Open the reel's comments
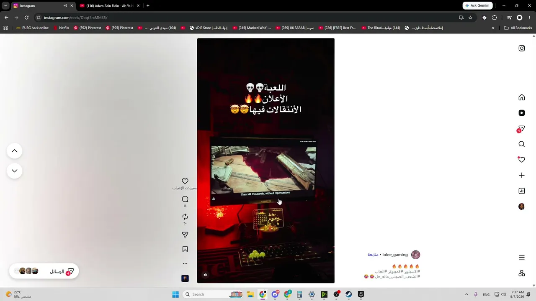 pyautogui.click(x=185, y=199)
